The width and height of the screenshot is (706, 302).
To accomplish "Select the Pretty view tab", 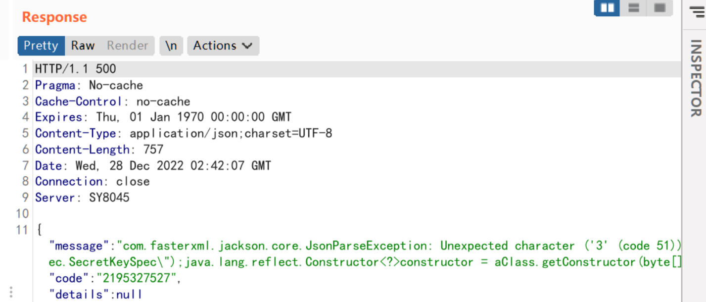I will (x=41, y=46).
